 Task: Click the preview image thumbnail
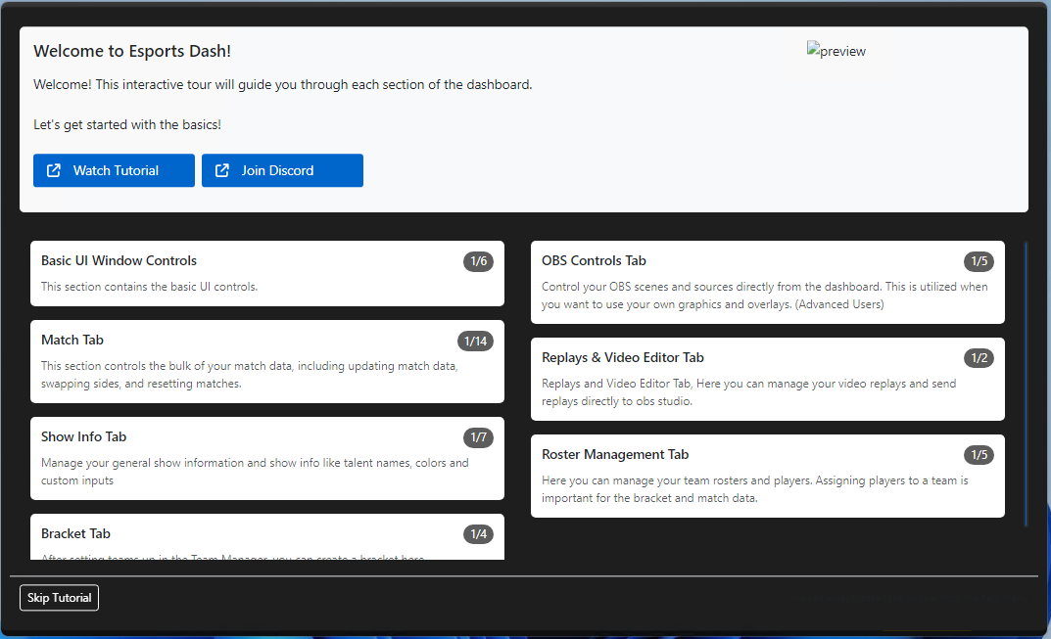pyautogui.click(x=836, y=51)
